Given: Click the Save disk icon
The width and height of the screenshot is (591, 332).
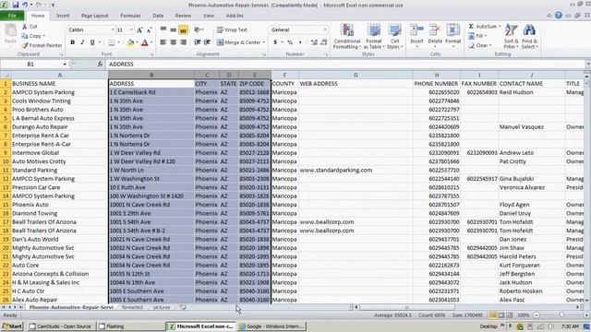Looking at the screenshot, I should point(16,5).
